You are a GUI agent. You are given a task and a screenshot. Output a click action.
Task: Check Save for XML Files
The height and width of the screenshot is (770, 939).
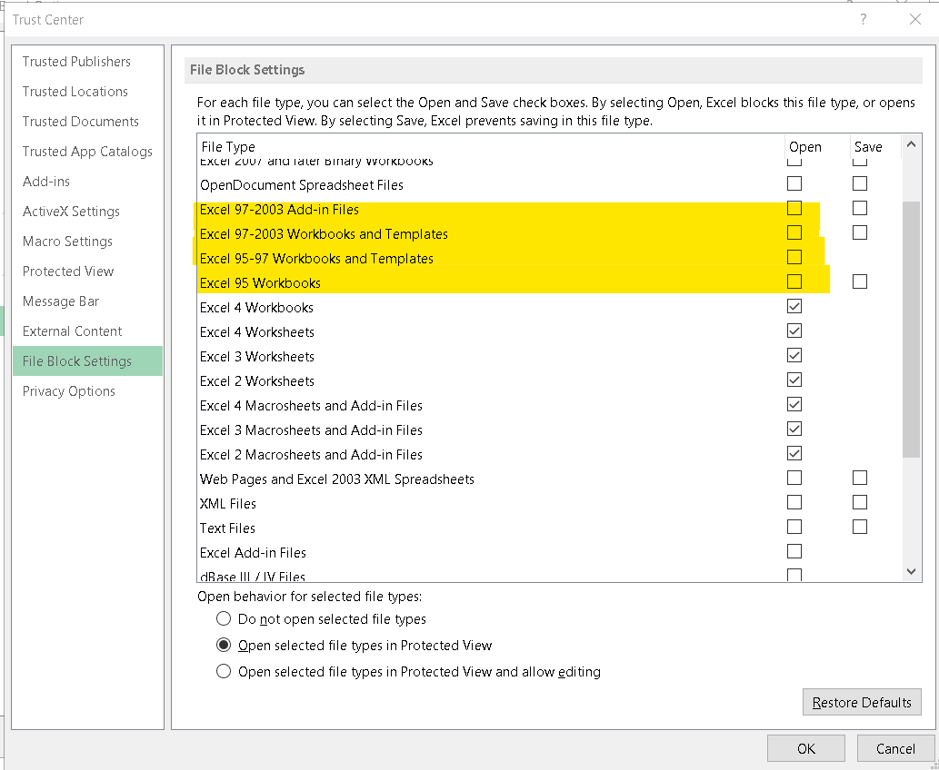pyautogui.click(x=859, y=502)
